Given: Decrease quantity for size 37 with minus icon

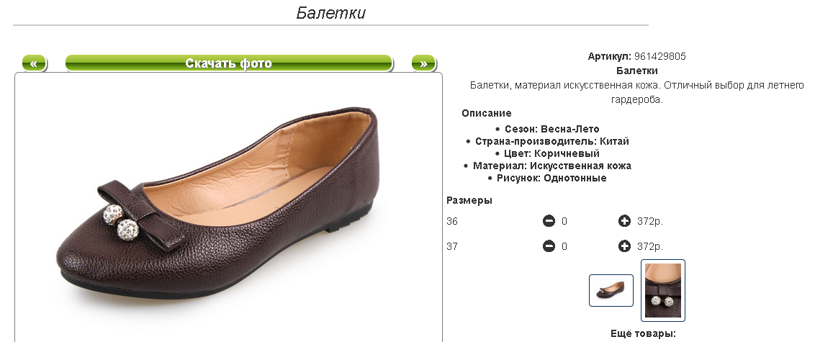Looking at the screenshot, I should pyautogui.click(x=549, y=246).
